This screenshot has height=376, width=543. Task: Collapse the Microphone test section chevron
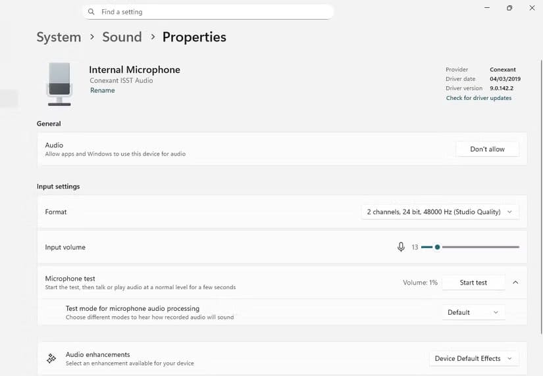coord(515,283)
